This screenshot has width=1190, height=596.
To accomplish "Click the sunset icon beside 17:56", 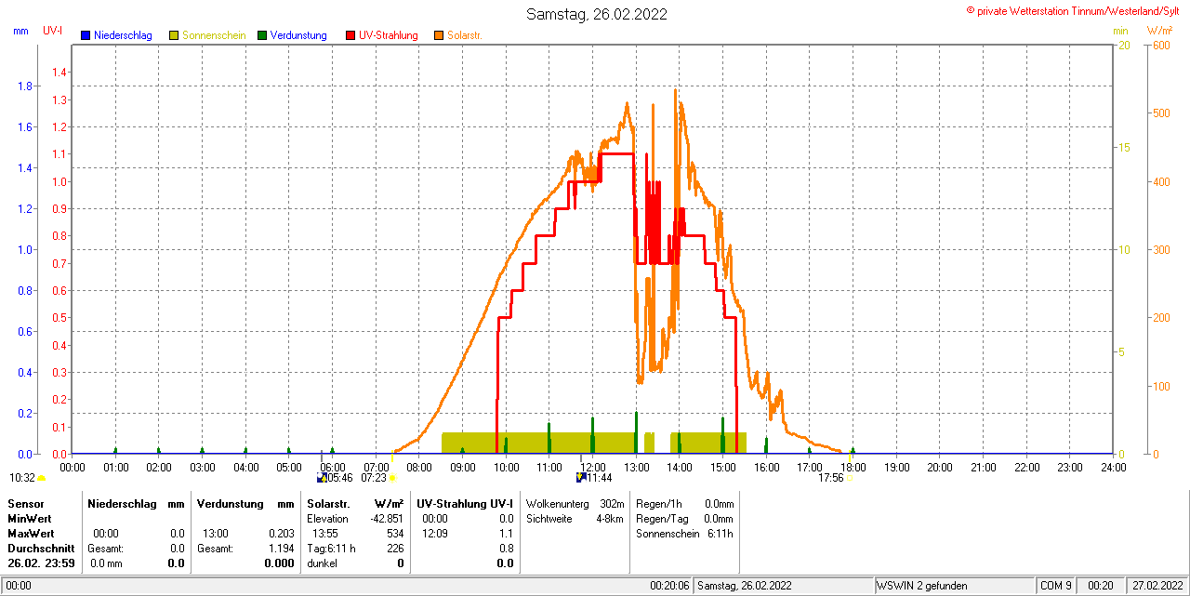I will tap(850, 478).
